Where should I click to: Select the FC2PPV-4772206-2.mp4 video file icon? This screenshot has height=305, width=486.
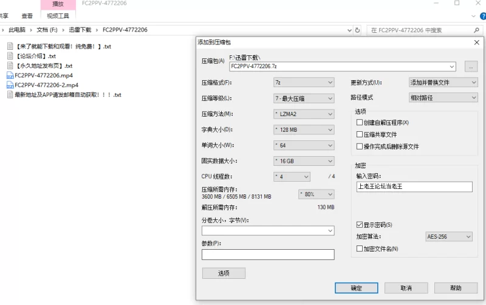tap(10, 85)
